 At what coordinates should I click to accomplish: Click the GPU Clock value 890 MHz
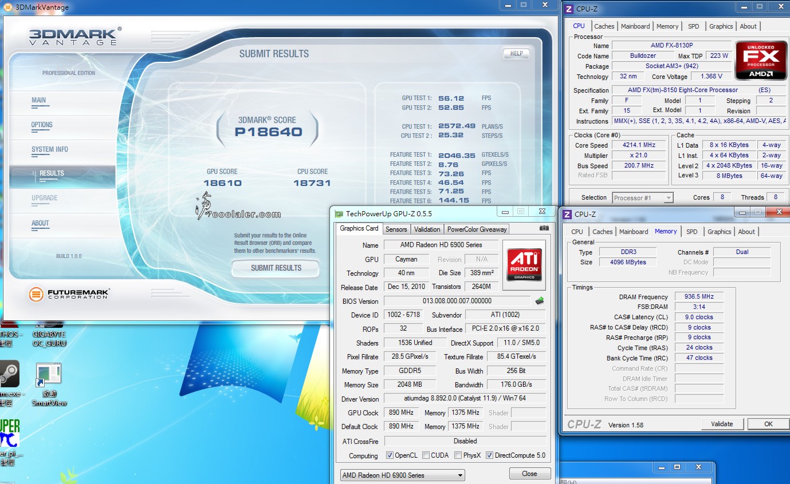[402, 412]
